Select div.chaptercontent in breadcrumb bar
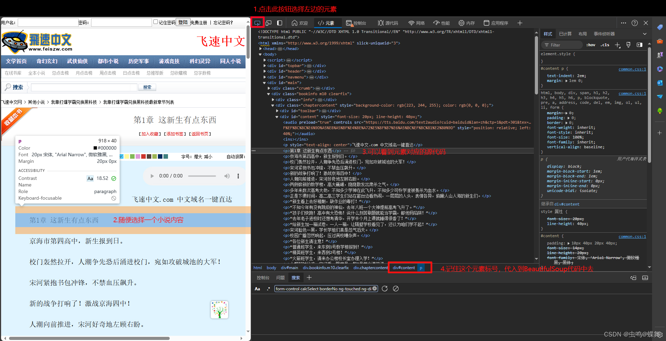This screenshot has width=666, height=341. [370, 268]
